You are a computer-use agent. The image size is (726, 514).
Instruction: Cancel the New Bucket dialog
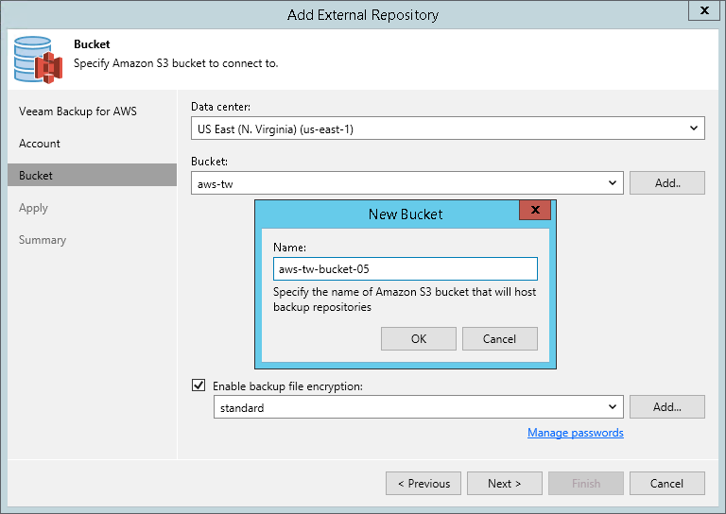pos(499,338)
